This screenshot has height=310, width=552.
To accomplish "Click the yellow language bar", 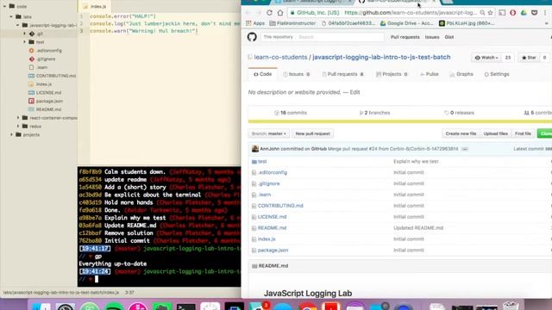I will [x=400, y=121].
